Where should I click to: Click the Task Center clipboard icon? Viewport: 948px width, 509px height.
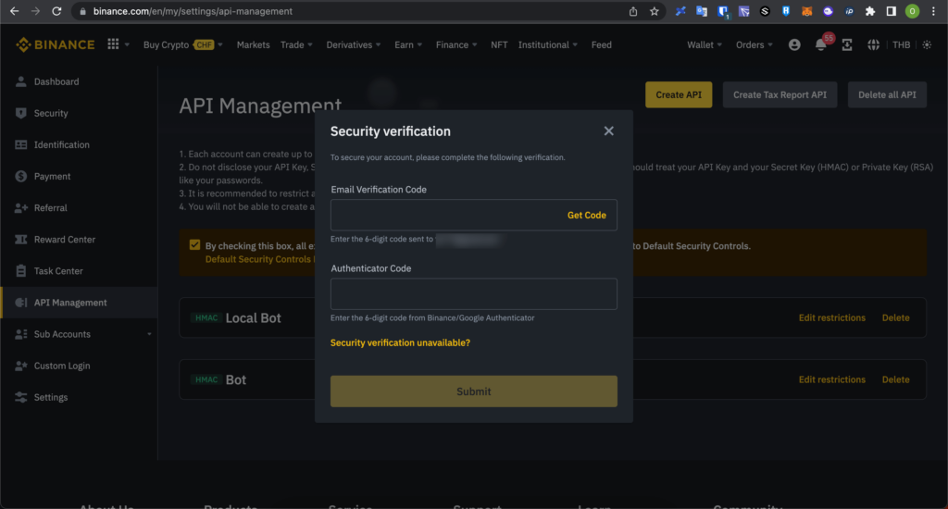click(21, 271)
